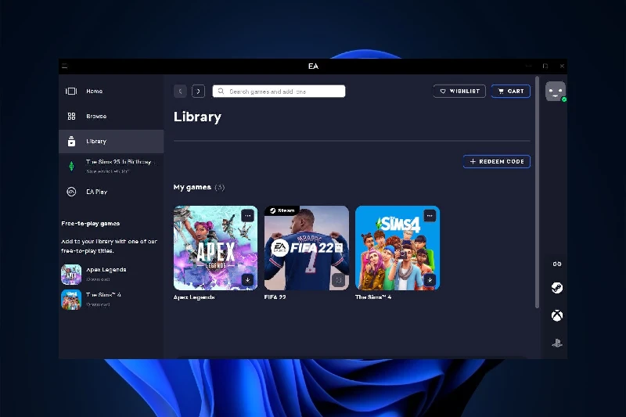Click the Xbox icon in right panel
626x417 pixels.
(557, 315)
